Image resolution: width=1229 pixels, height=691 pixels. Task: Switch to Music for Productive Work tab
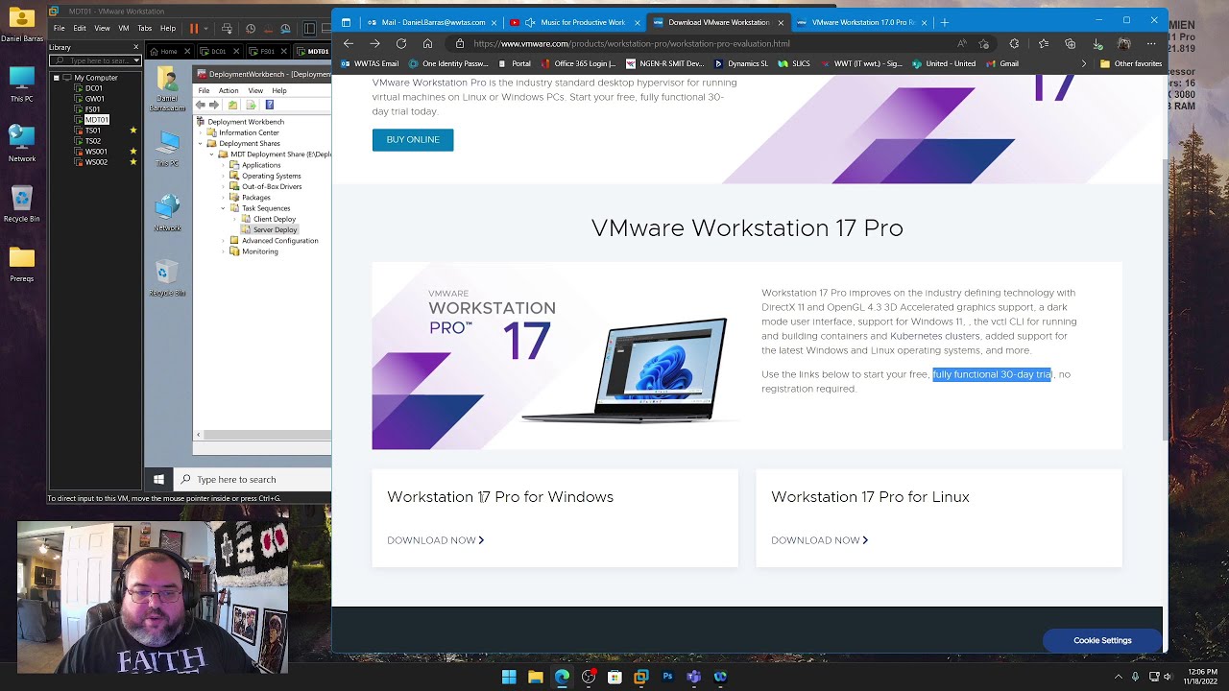point(573,22)
